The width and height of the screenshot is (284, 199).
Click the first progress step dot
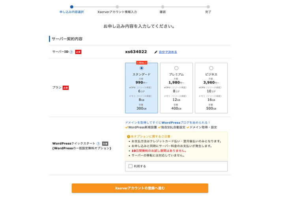coord(72,7)
